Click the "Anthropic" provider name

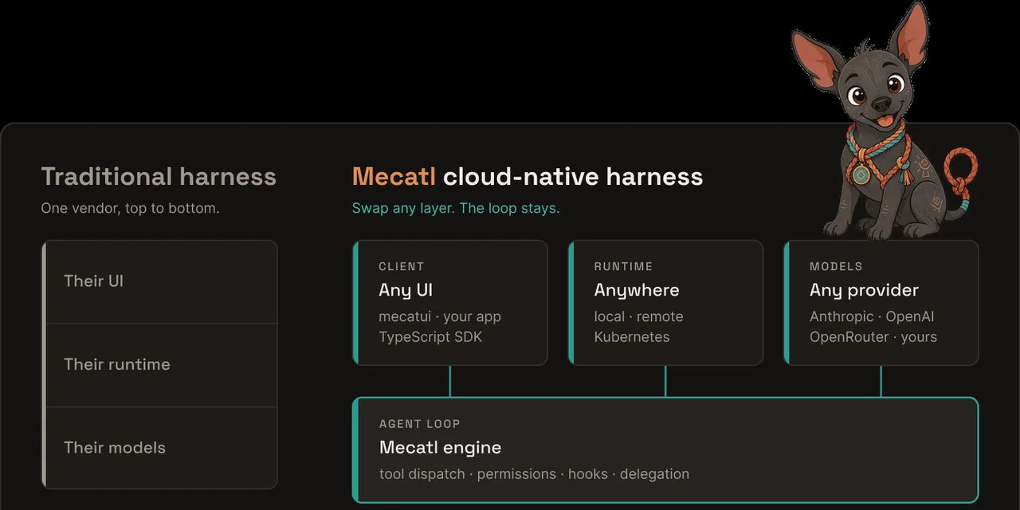click(x=841, y=316)
